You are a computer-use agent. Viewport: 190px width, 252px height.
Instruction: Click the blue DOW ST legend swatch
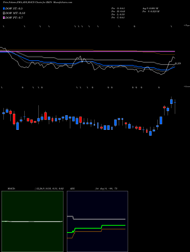(x=4, y=8)
